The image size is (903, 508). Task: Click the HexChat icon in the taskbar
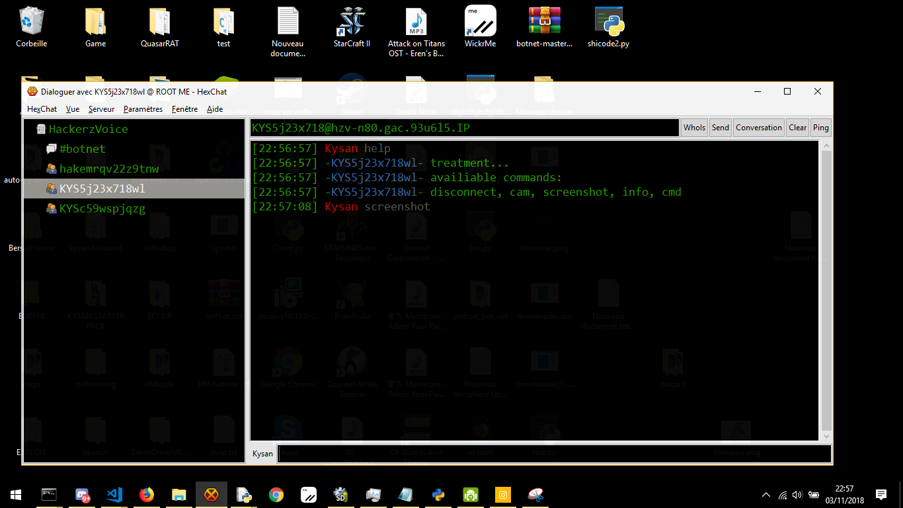(212, 495)
